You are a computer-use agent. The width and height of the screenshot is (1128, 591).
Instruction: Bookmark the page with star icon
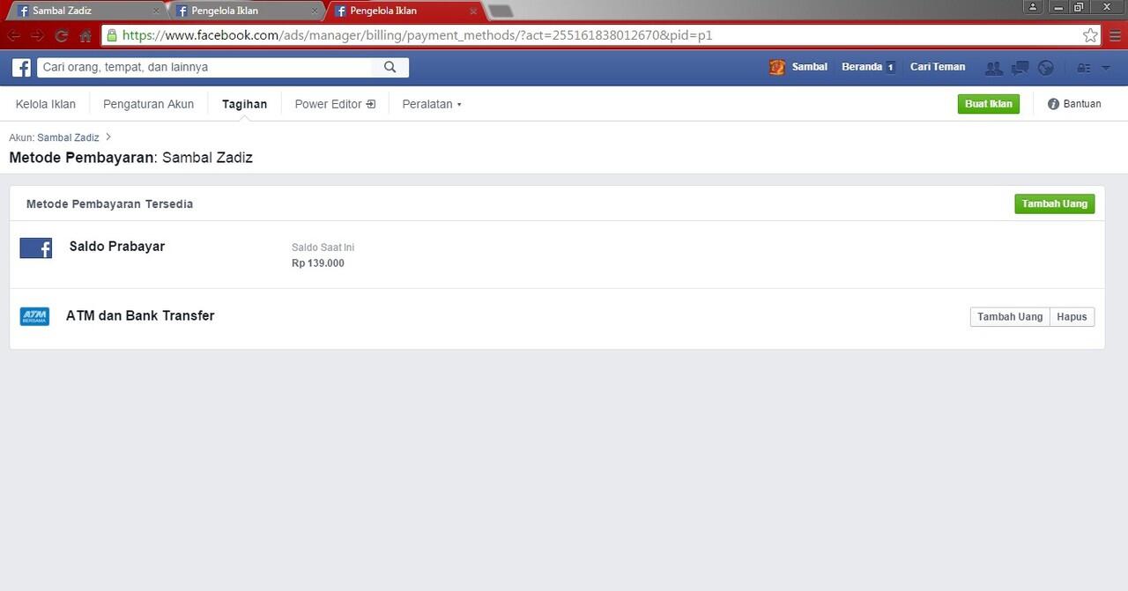tap(1090, 36)
